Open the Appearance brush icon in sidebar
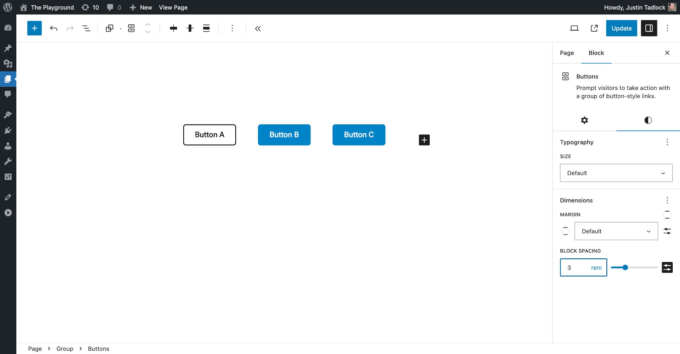This screenshot has width=680, height=354. coord(8,115)
